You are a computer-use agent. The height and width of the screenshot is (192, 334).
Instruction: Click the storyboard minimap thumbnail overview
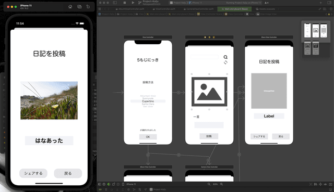click(316, 40)
